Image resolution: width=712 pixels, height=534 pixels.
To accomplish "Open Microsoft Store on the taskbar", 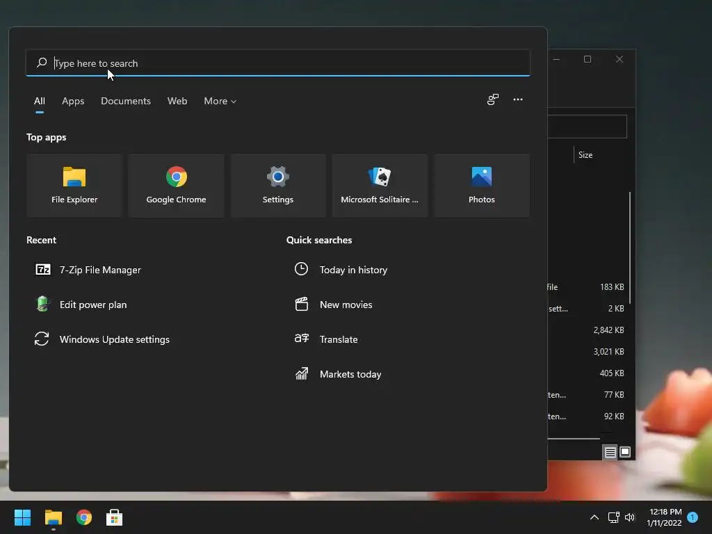I will pos(115,517).
